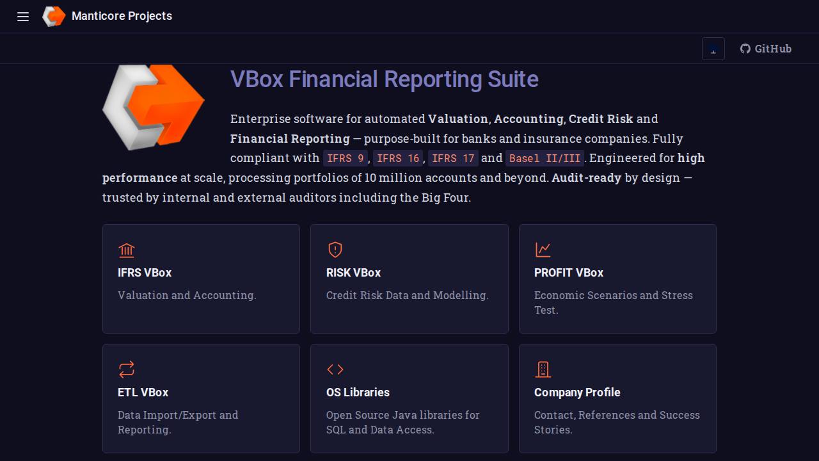Click the VBox Financial Reporting Suite heading
Viewport: 819px width, 461px height.
(385, 79)
